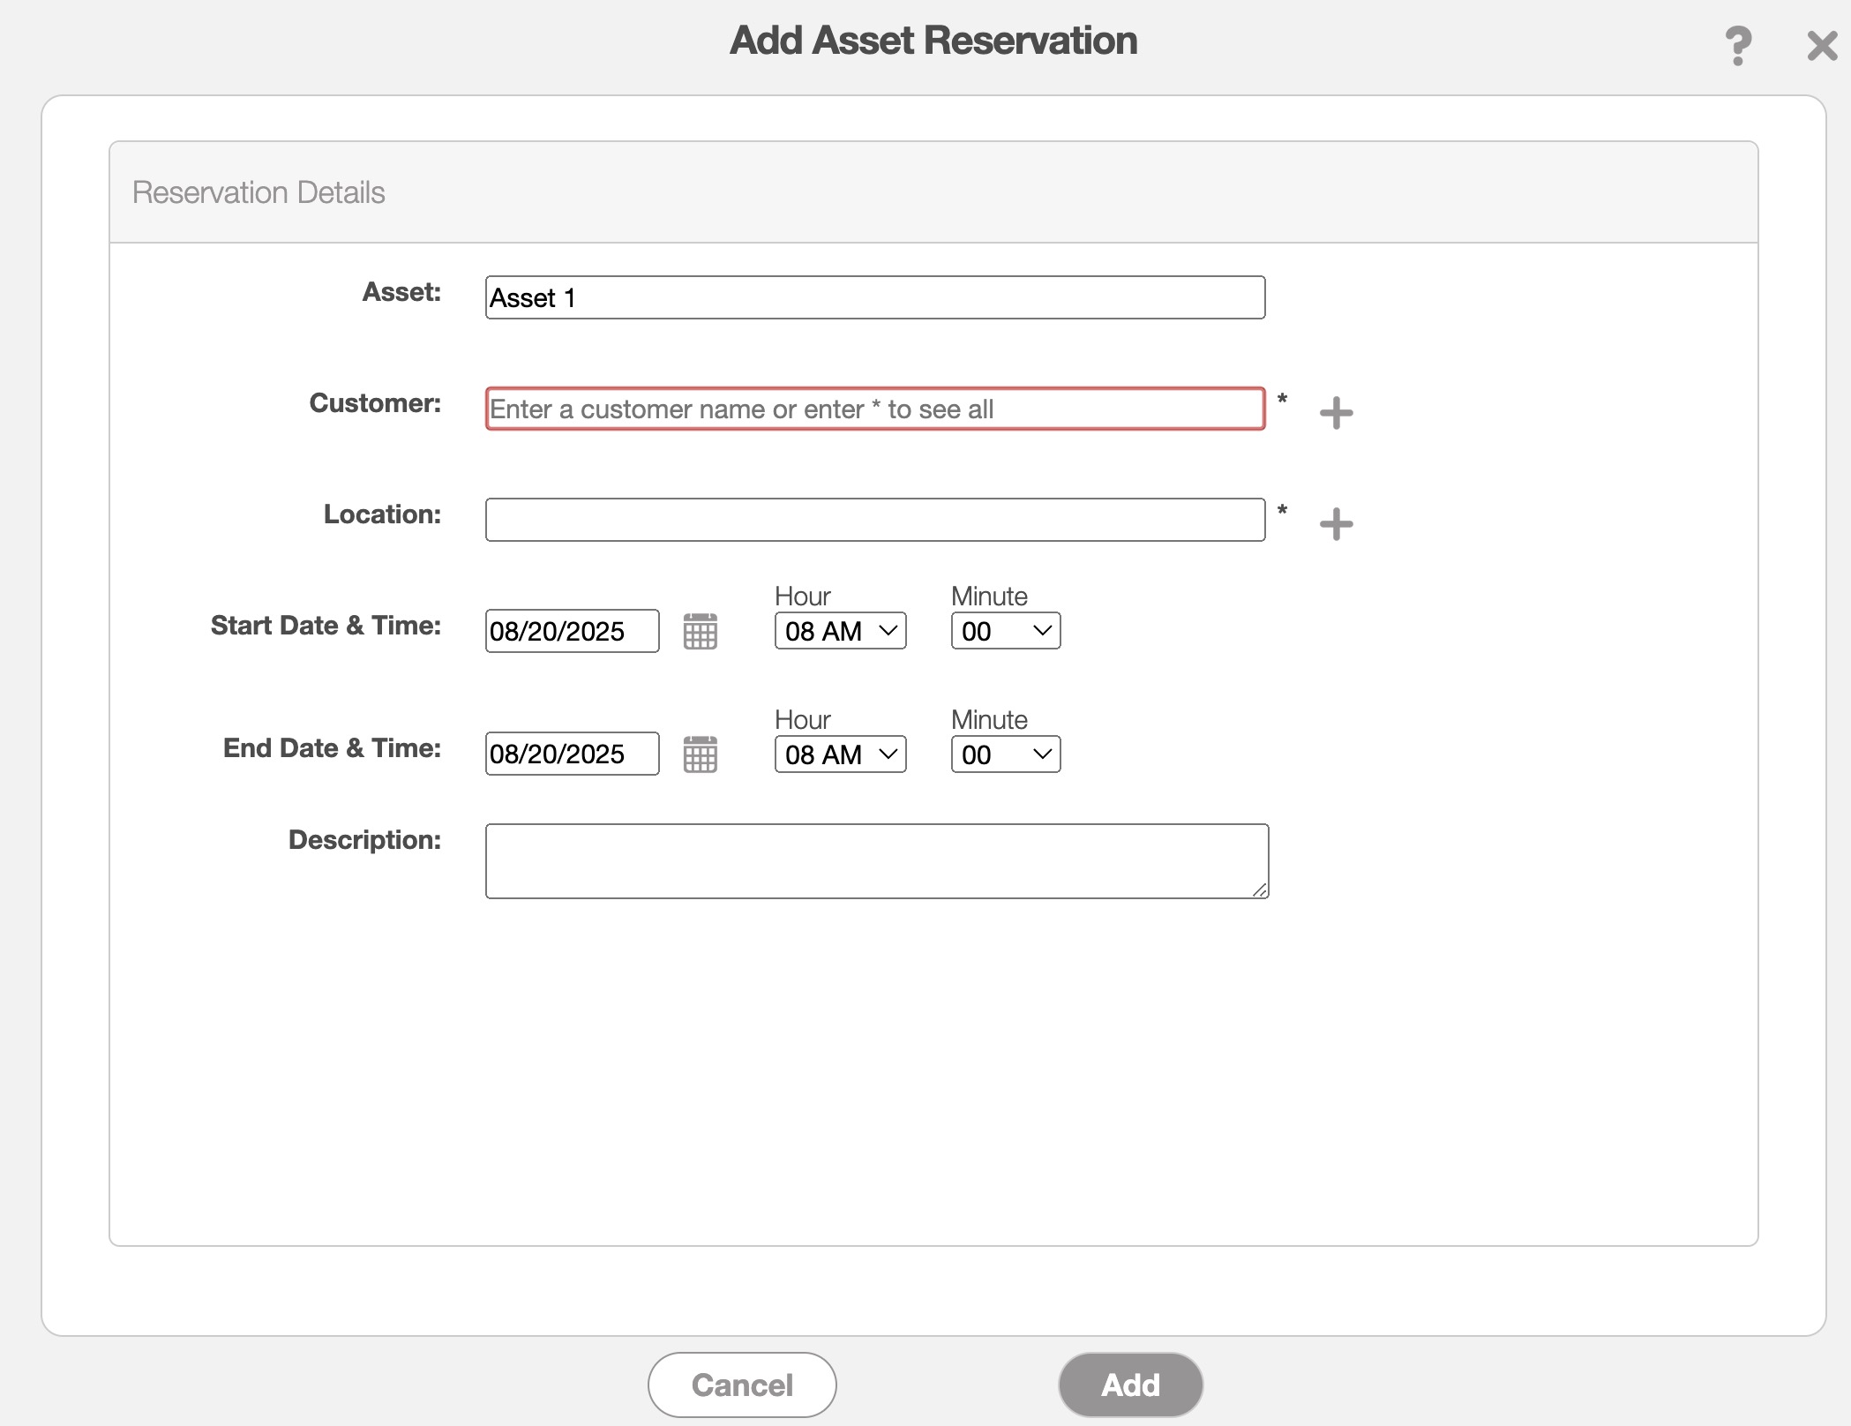
Task: Expand the start time Hour dropdown
Action: (840, 632)
